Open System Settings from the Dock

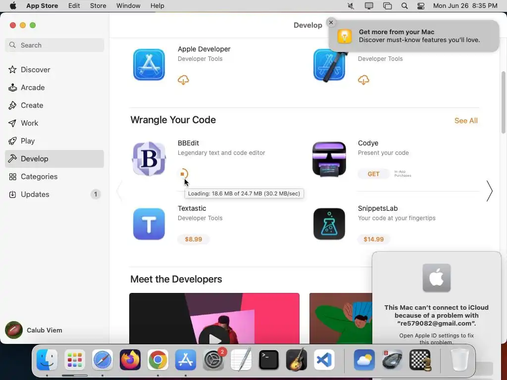(x=213, y=359)
